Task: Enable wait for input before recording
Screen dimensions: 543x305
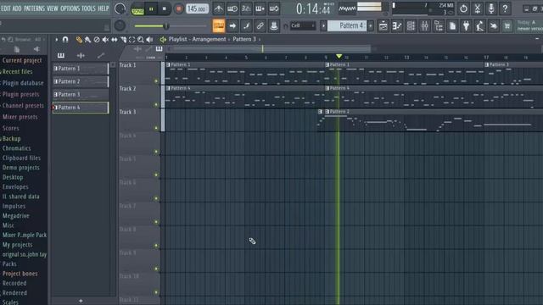Action: click(232, 8)
